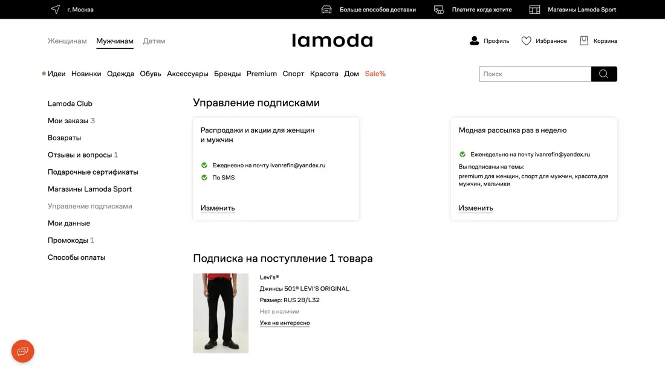Screen dimensions: 665x374
Task: Switch to the Женщинам tab
Action: click(x=67, y=41)
